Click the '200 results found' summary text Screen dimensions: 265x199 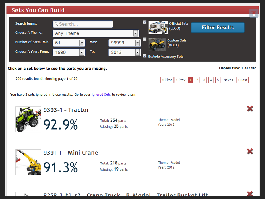pos(46,79)
